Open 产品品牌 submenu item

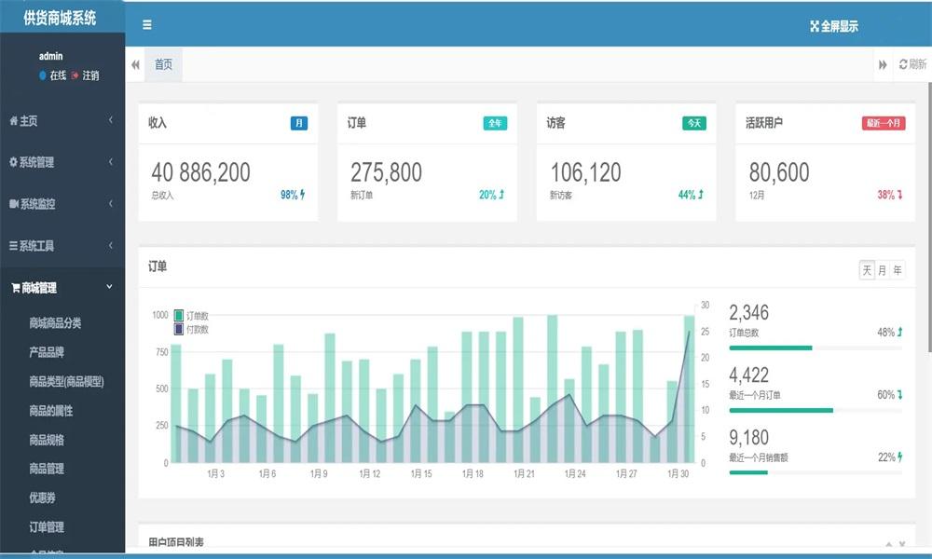(47, 352)
